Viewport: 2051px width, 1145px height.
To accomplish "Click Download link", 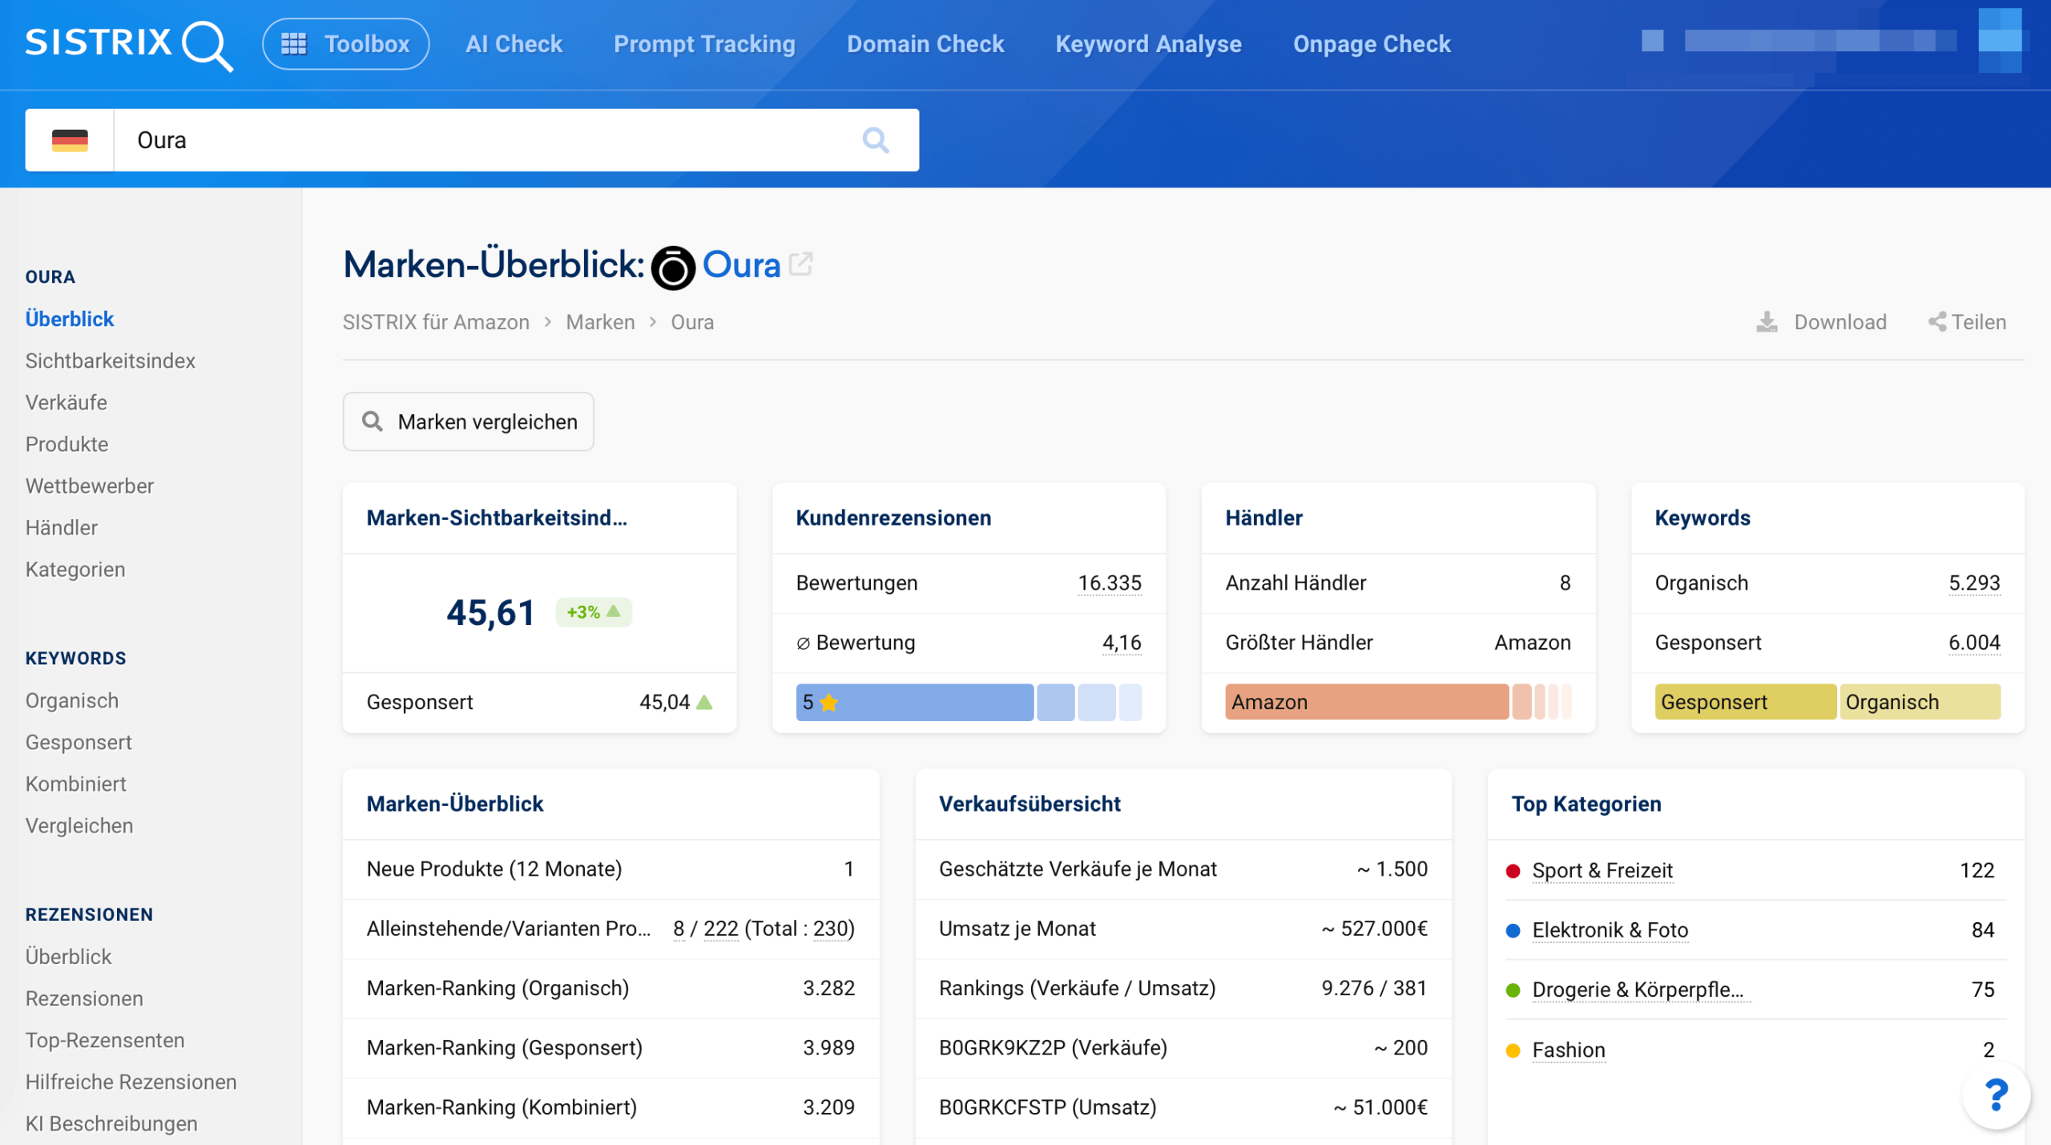I will (x=1840, y=322).
